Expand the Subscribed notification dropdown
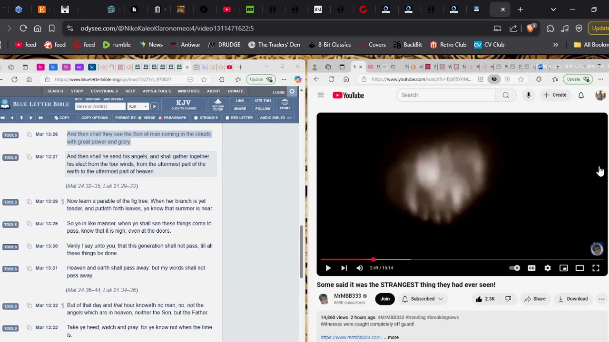Image resolution: width=609 pixels, height=342 pixels. pos(422,299)
